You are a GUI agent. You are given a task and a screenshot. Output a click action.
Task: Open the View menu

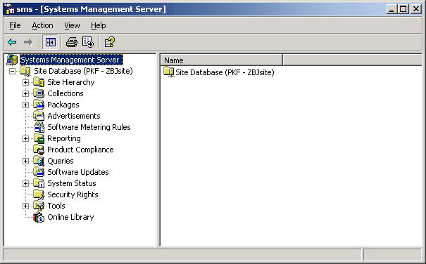pyautogui.click(x=72, y=25)
